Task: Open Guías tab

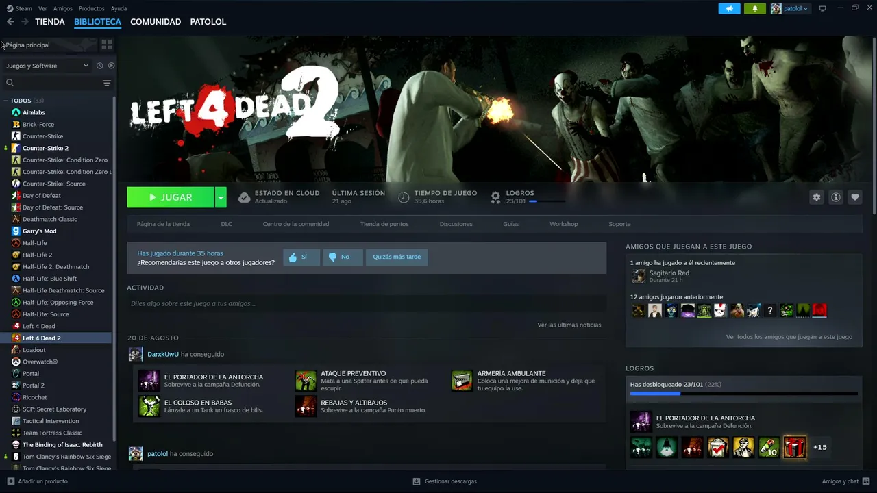Action: (x=510, y=224)
